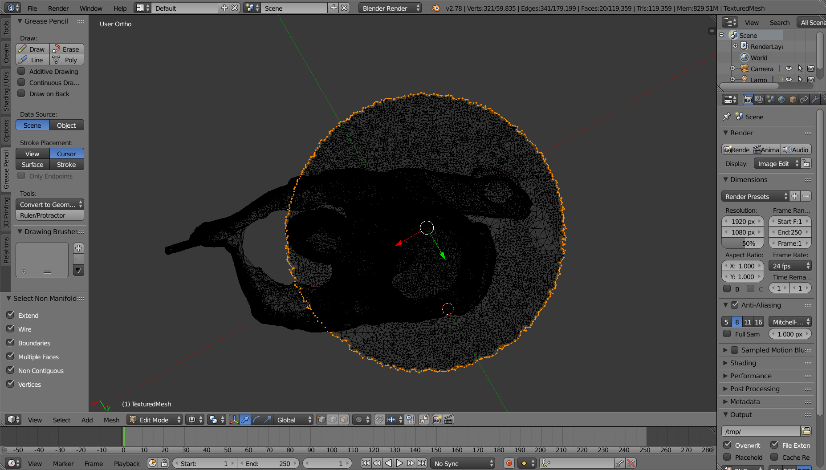Viewport: 826px width, 470px height.
Task: Open the No Sync dropdown
Action: pyautogui.click(x=463, y=463)
